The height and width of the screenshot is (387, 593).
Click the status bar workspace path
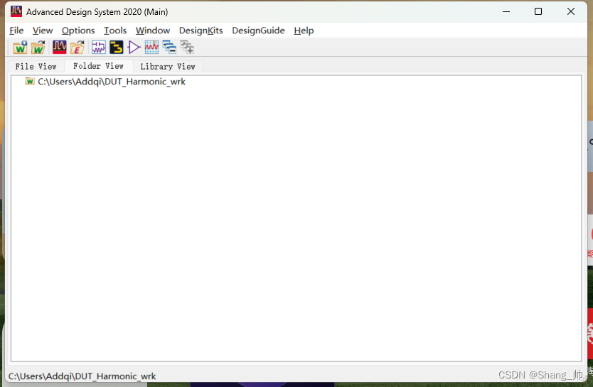(x=82, y=376)
